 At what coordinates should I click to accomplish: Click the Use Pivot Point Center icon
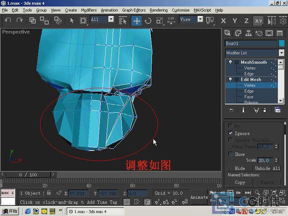coord(210,20)
